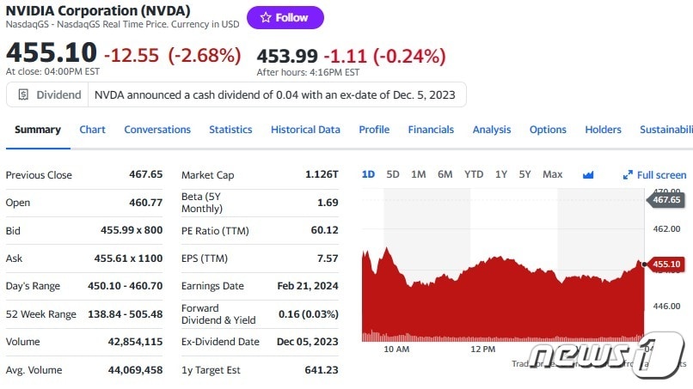The height and width of the screenshot is (389, 693).
Task: Select the 1M chart range
Action: 419,174
